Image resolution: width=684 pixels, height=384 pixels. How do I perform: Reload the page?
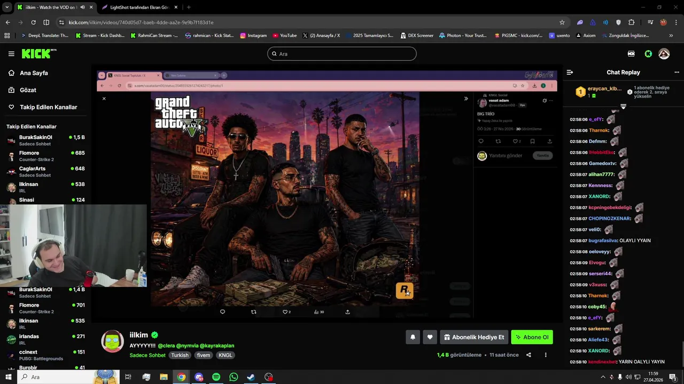[x=33, y=22]
